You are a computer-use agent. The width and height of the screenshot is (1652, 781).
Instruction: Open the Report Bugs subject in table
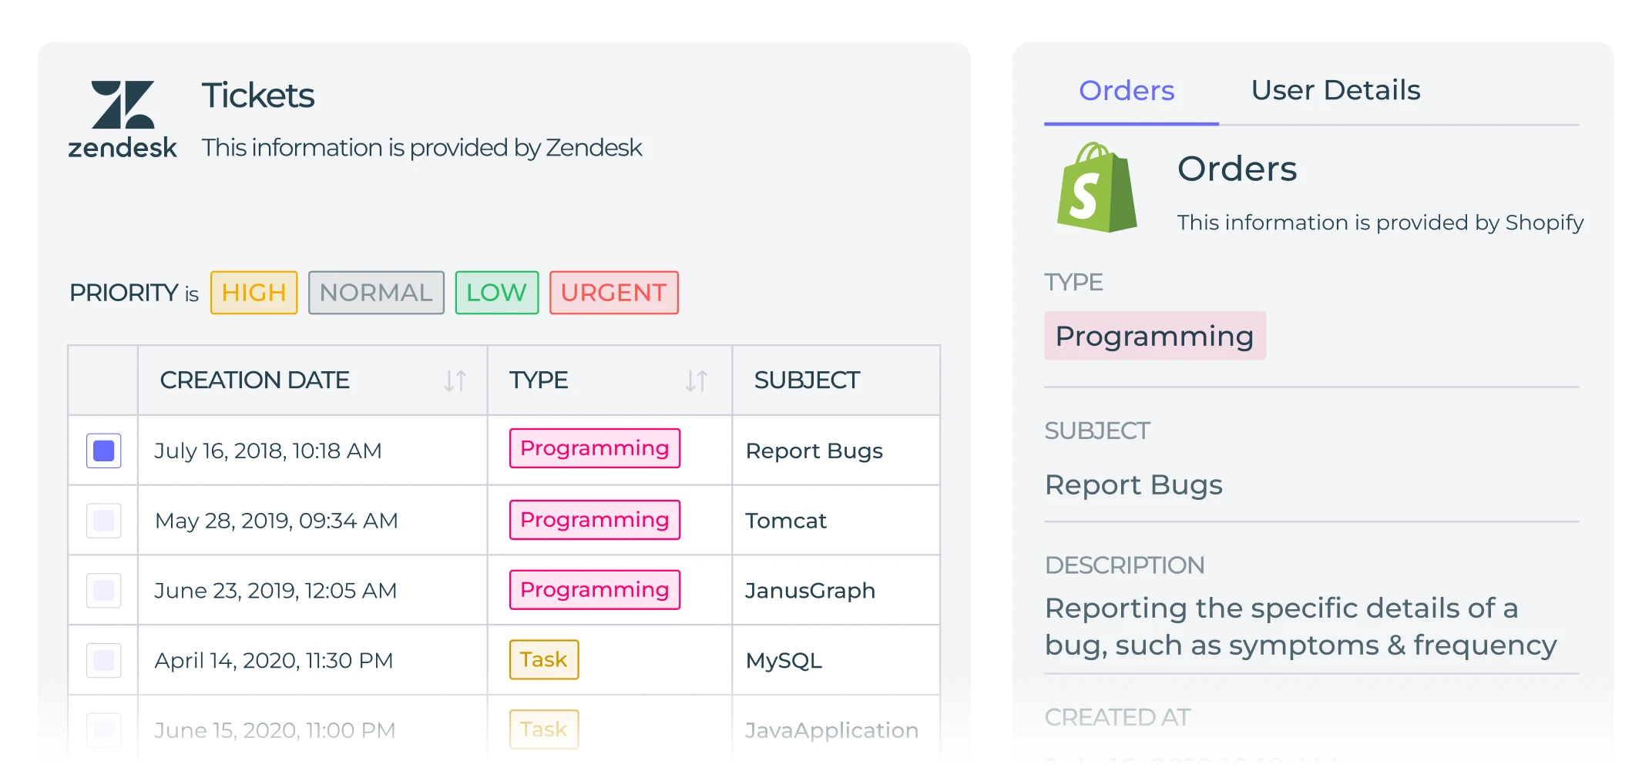pos(814,451)
